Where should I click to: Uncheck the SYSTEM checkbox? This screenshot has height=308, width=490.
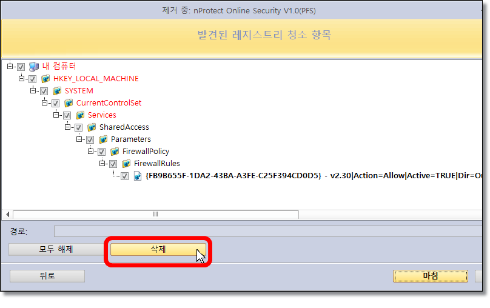tap(44, 91)
